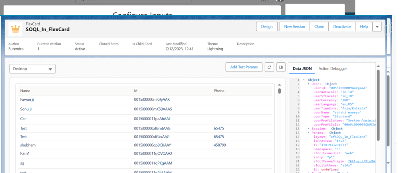
Task: Click the refresh preview icon button
Action: 270,67
